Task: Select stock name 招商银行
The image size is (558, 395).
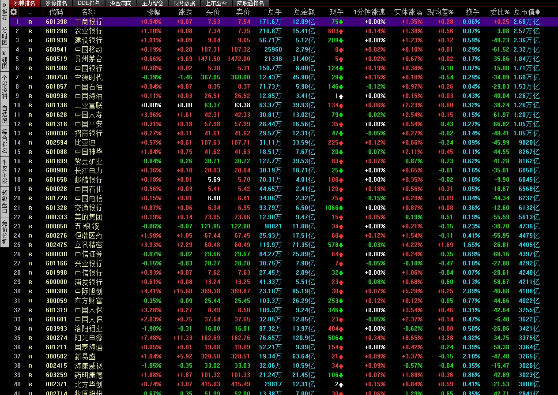Action: 88,133
